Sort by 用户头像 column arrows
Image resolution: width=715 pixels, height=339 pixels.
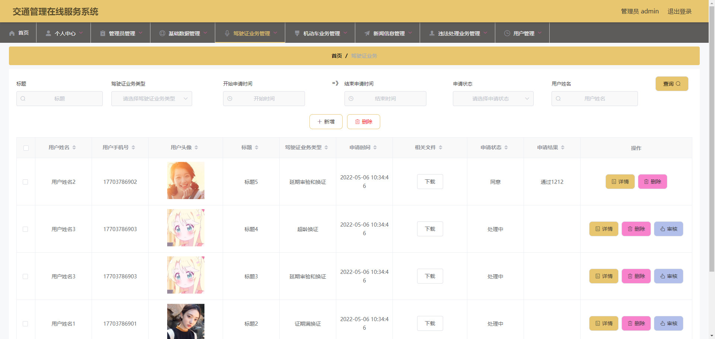[196, 147]
